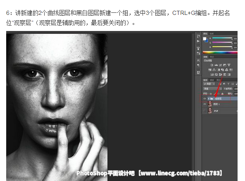Add a Color Lookup adjustment
The width and height of the screenshot is (245, 181).
tap(231, 70)
